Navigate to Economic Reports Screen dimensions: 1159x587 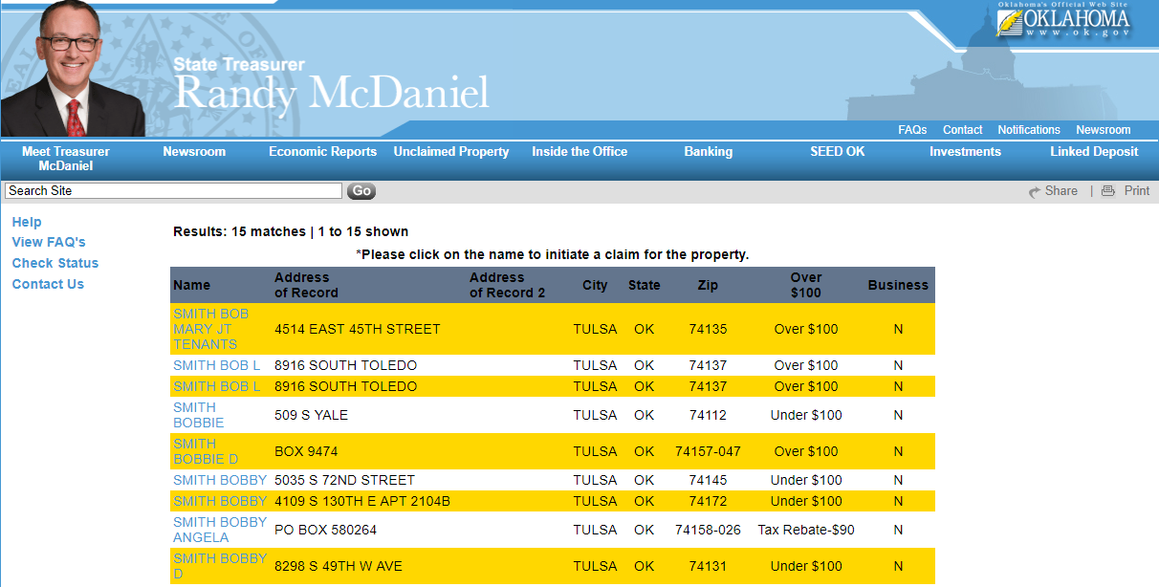point(322,151)
